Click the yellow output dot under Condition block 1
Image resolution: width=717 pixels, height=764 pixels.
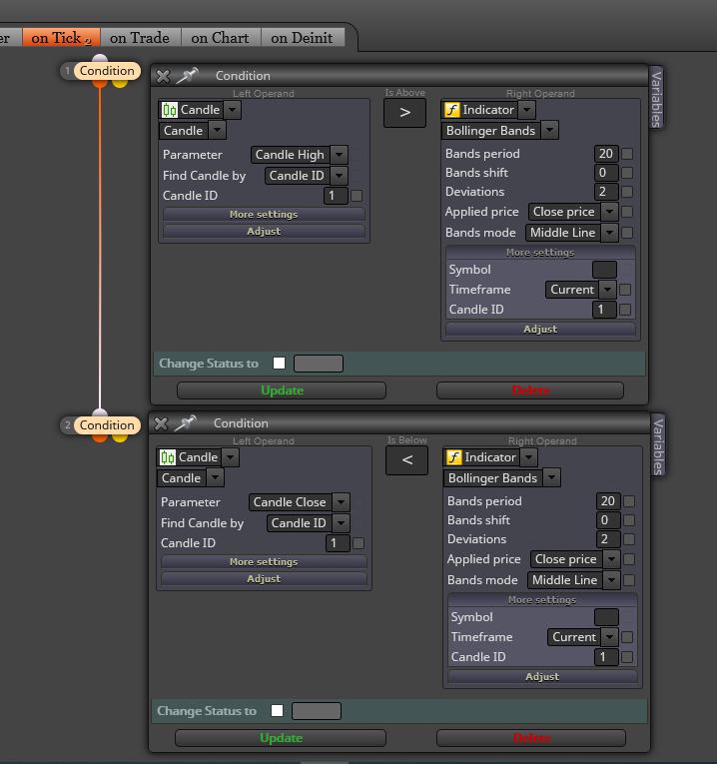[120, 83]
